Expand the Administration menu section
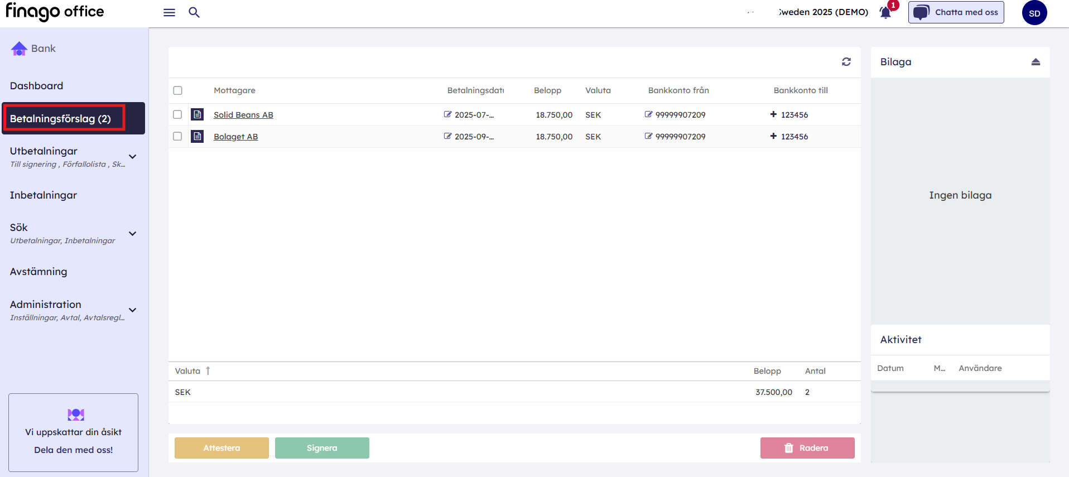This screenshot has width=1069, height=477. (x=132, y=310)
